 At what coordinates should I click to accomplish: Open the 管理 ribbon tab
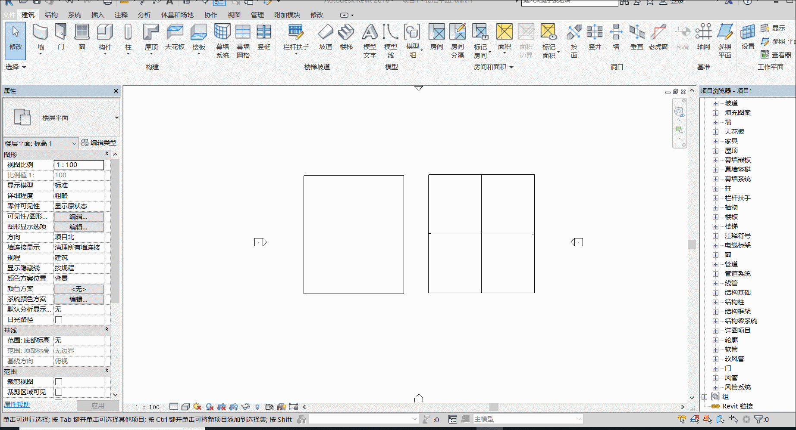(257, 15)
